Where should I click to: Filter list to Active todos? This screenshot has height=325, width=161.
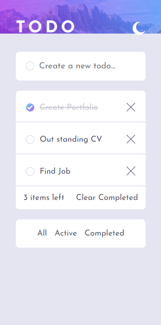pyautogui.click(x=66, y=233)
